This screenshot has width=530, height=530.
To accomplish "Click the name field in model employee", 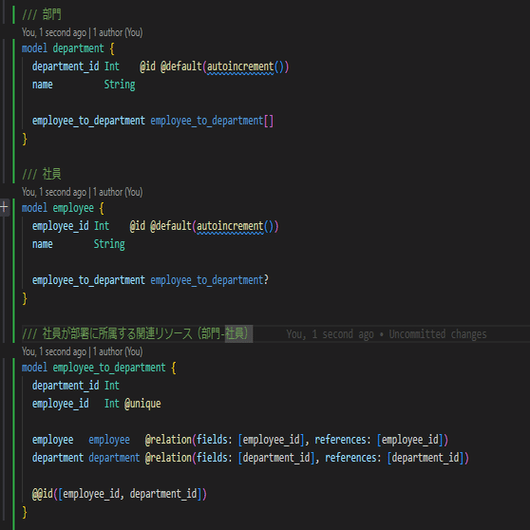I will click(42, 244).
